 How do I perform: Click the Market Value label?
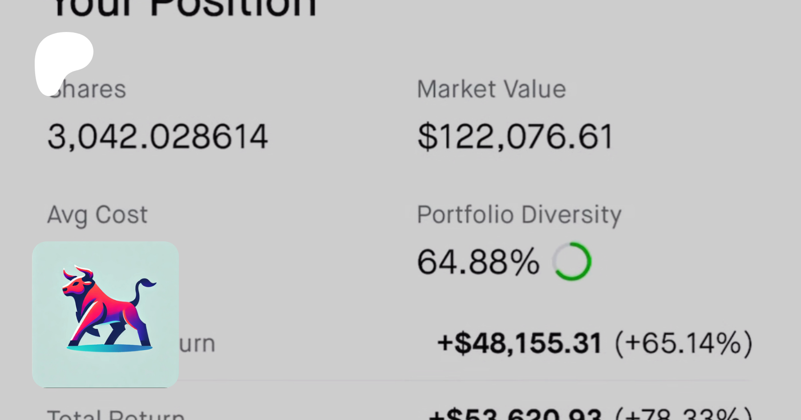coord(491,89)
